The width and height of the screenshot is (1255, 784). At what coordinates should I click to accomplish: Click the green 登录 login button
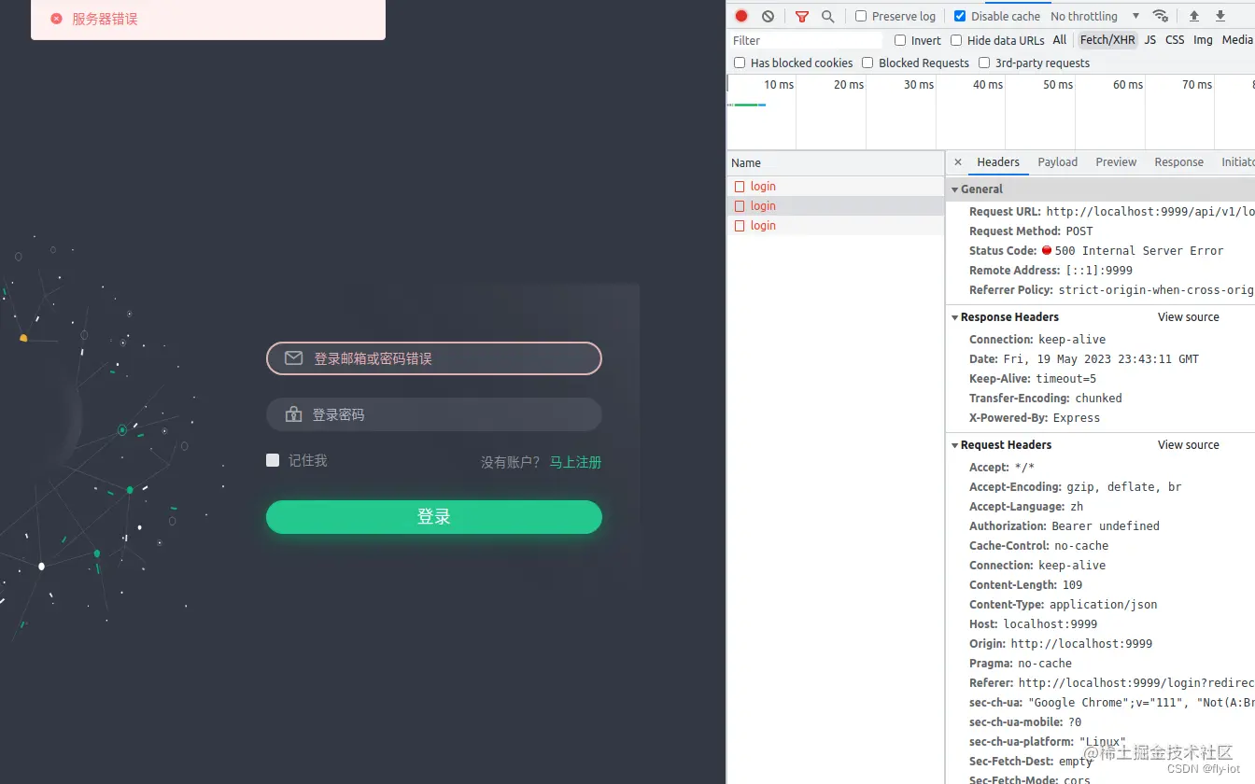click(434, 517)
